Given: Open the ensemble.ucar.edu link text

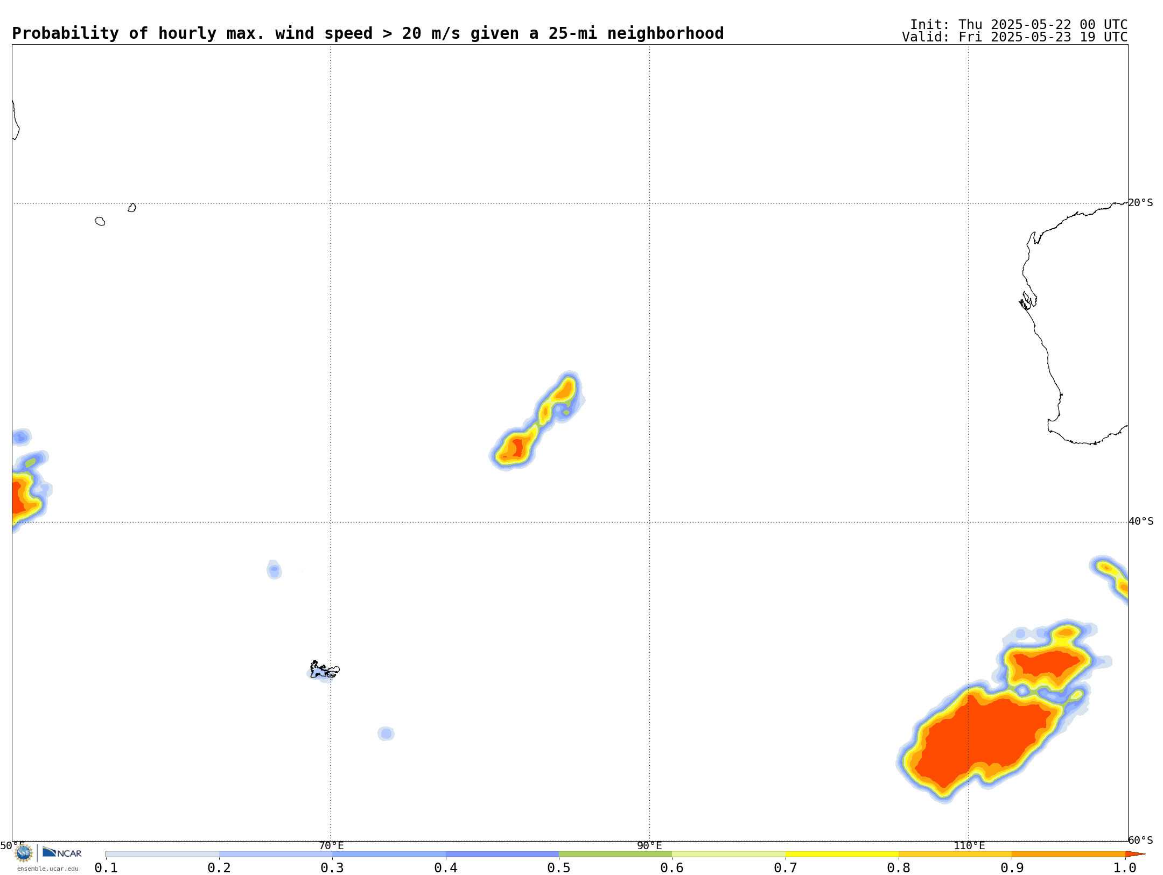Looking at the screenshot, I should click(47, 869).
